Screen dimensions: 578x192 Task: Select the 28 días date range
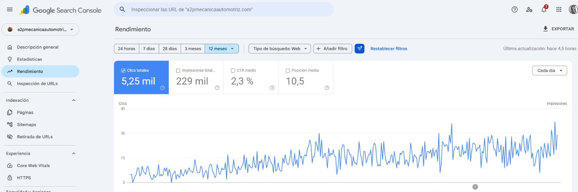coord(170,49)
